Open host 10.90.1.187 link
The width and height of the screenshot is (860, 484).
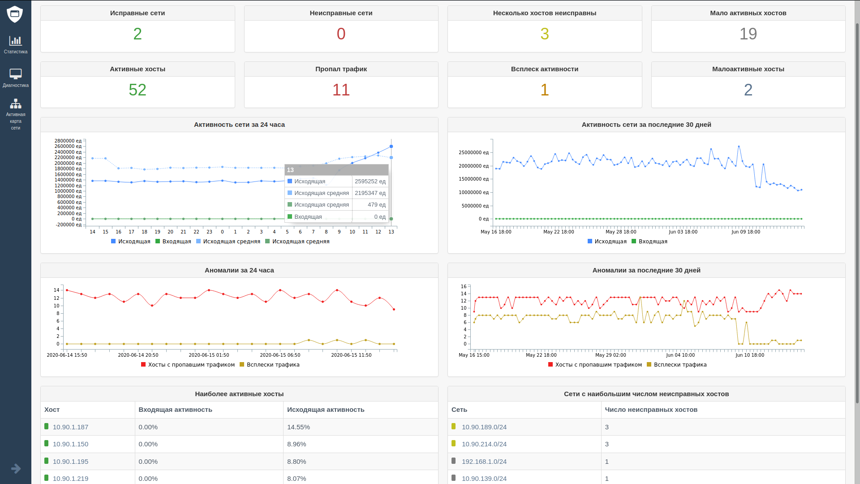click(70, 427)
